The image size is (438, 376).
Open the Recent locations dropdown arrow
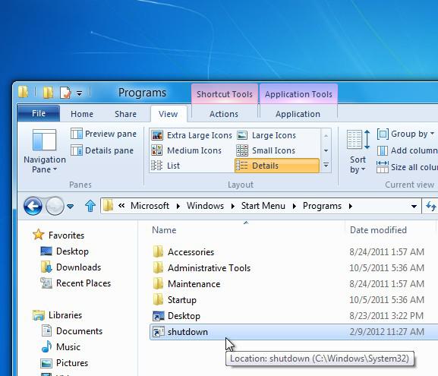71,207
